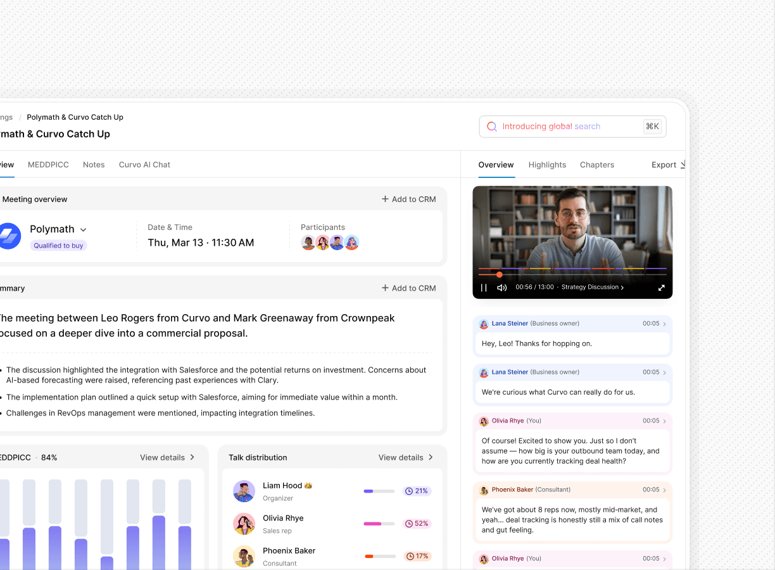This screenshot has height=570, width=775.
Task: Open the Curvo AI Chat tab
Action: tap(144, 165)
